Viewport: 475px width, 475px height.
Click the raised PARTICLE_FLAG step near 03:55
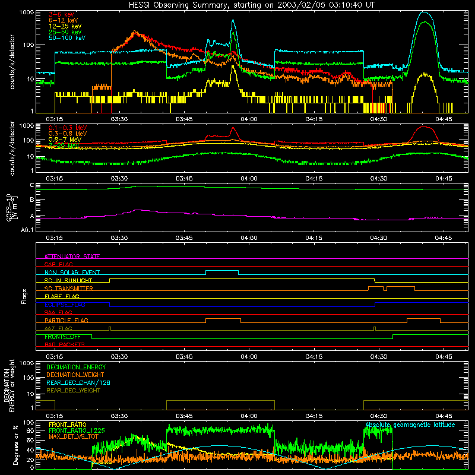pos(223,319)
